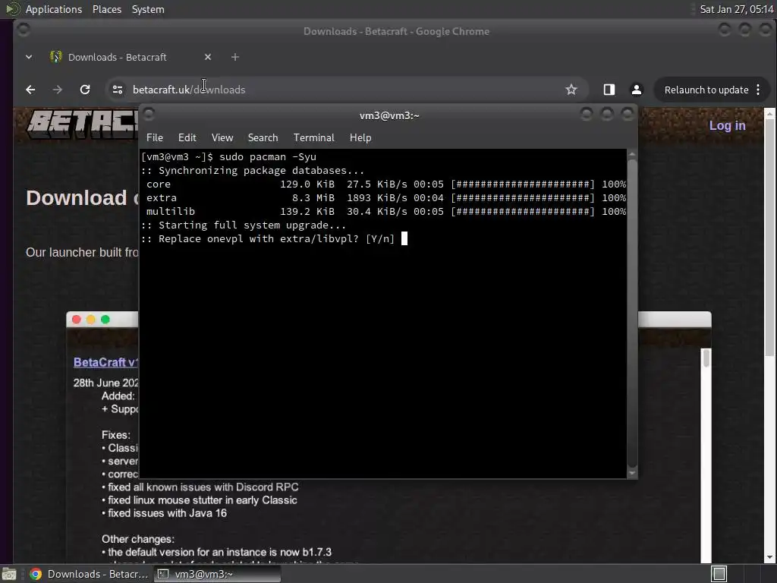Click the clock showing Sat Jan 27
The image size is (777, 583).
coord(736,9)
